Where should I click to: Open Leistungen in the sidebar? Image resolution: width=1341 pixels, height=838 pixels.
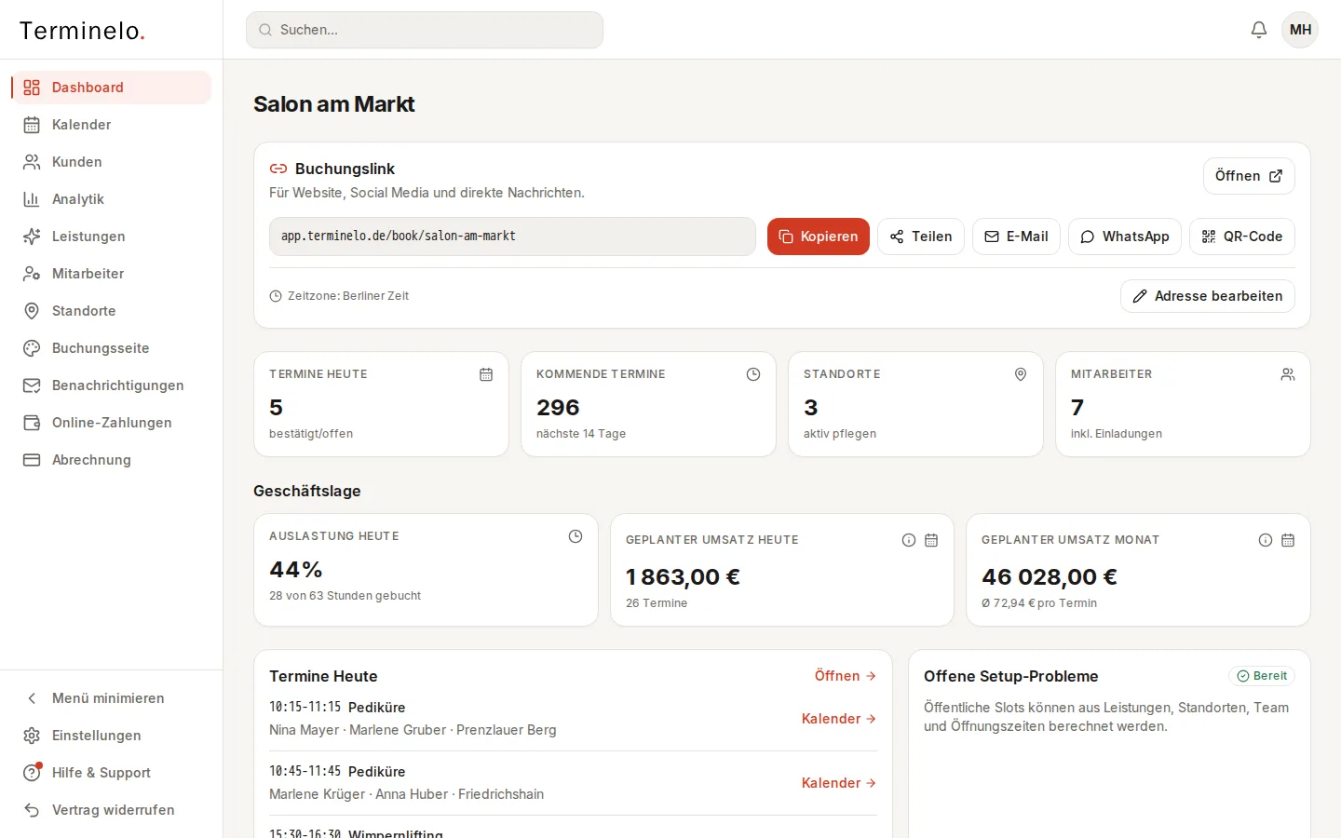(x=112, y=237)
